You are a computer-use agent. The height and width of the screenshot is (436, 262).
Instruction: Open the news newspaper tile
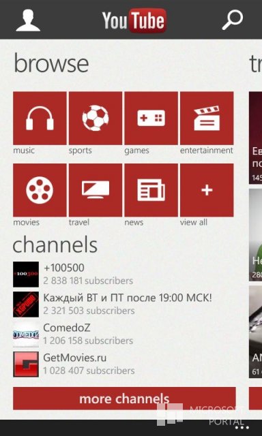click(151, 190)
